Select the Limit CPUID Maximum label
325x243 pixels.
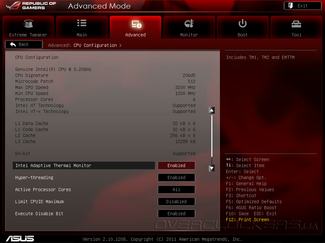point(39,202)
